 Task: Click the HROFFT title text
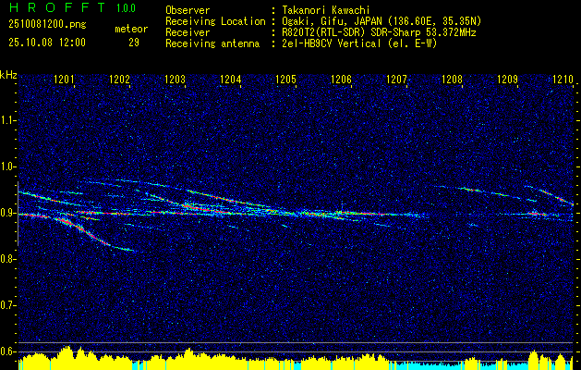tap(57, 7)
